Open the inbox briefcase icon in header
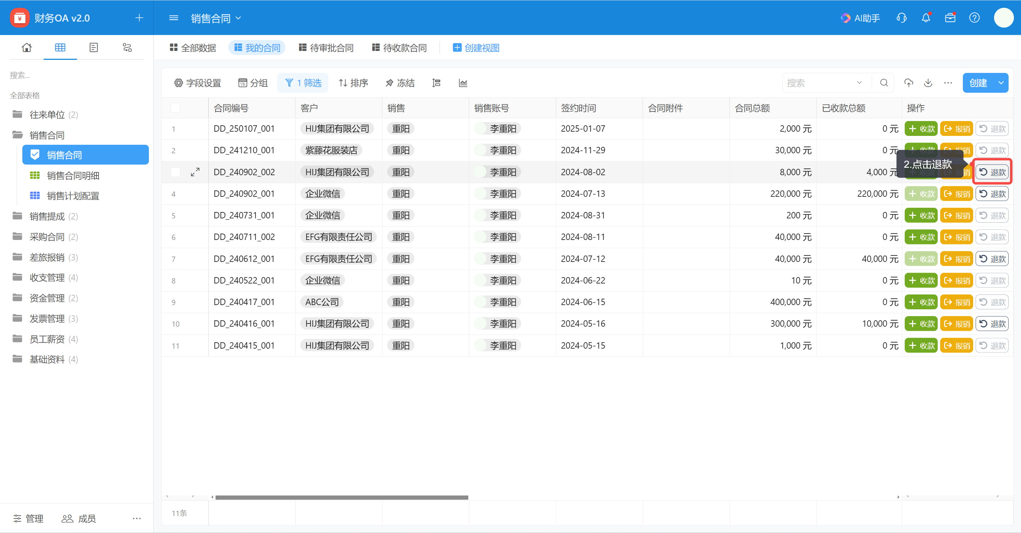Image resolution: width=1021 pixels, height=533 pixels. [x=950, y=18]
